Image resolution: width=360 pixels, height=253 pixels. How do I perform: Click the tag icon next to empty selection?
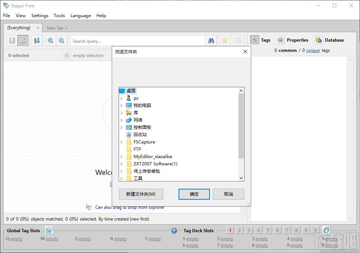pyautogui.click(x=66, y=55)
